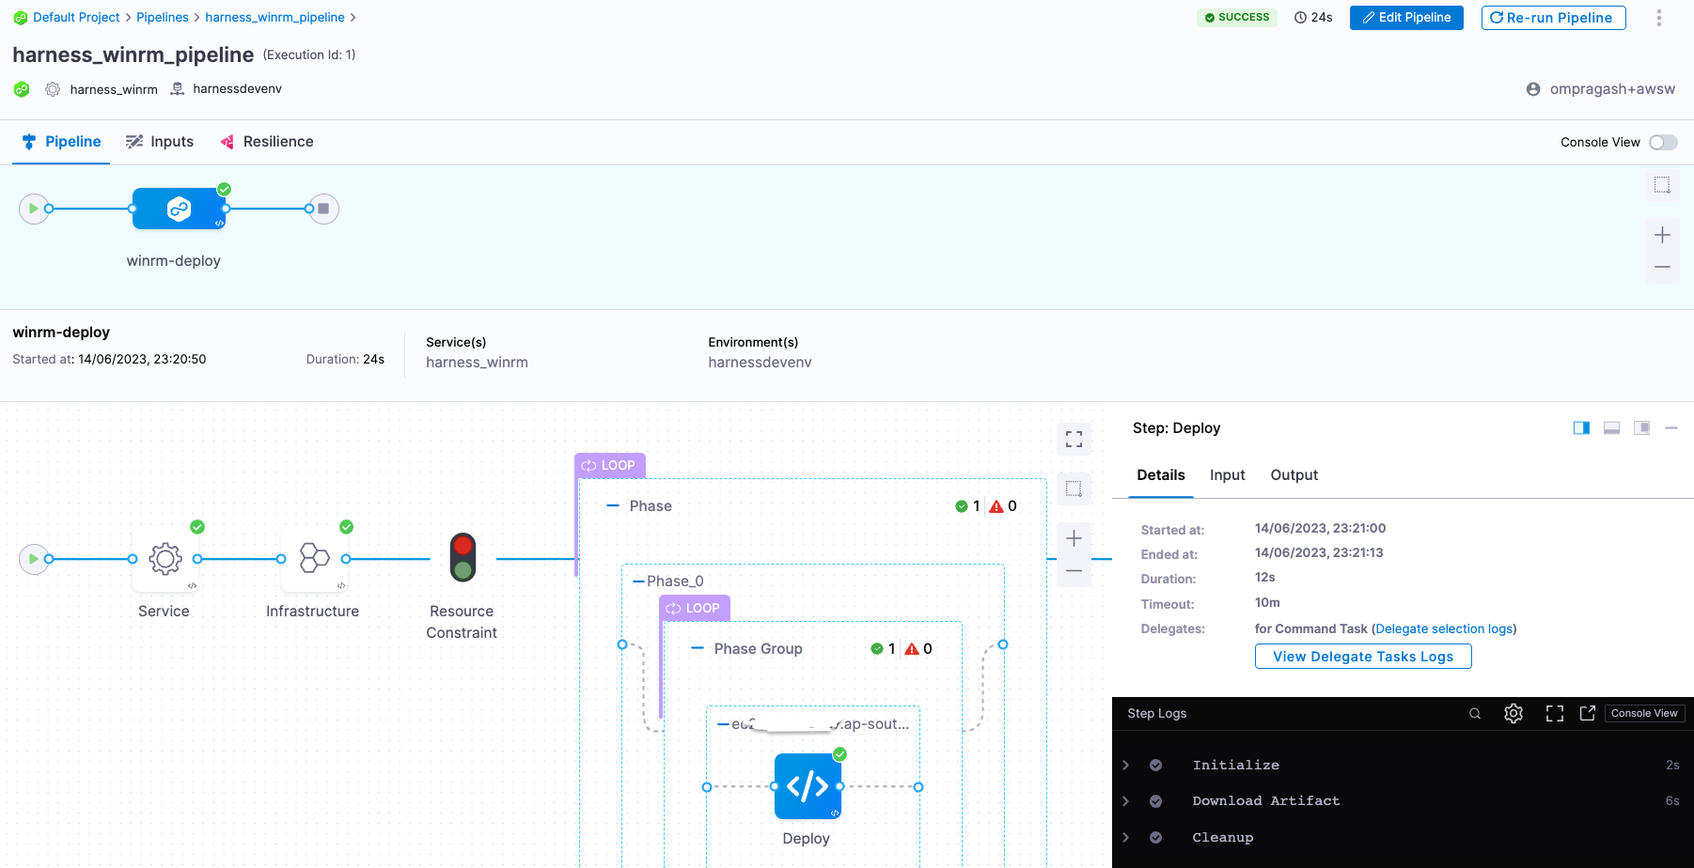Collapse the Phase group
The image size is (1694, 868).
613,506
